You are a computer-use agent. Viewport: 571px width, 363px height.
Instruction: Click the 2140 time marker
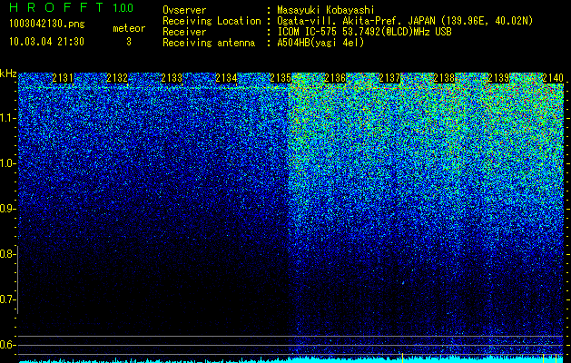[553, 78]
